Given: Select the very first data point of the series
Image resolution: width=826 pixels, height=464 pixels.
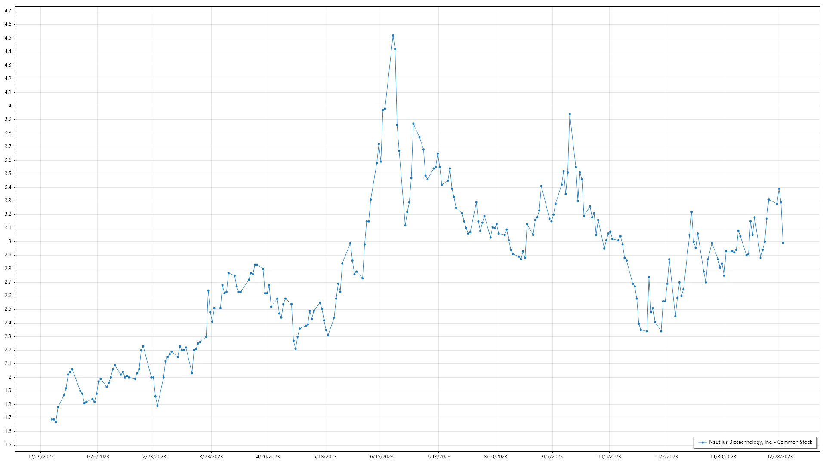Looking at the screenshot, I should pos(52,419).
